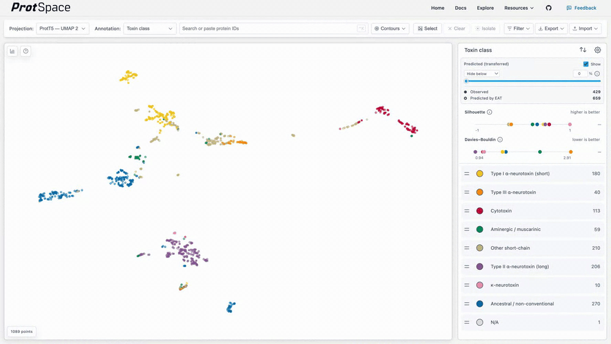The height and width of the screenshot is (344, 611).
Task: Click the confidence threshold slider handle
Action: [466, 81]
